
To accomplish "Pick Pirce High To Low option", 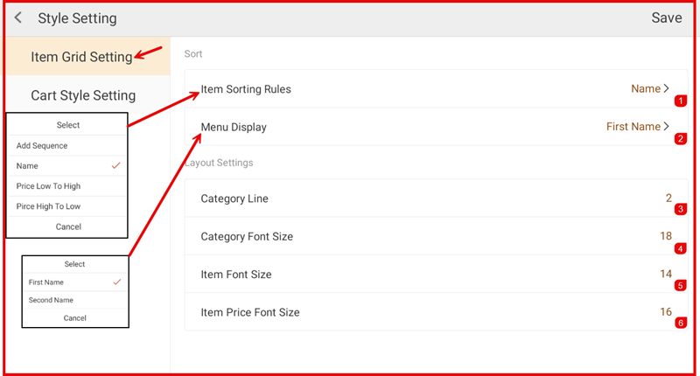I will (x=48, y=206).
